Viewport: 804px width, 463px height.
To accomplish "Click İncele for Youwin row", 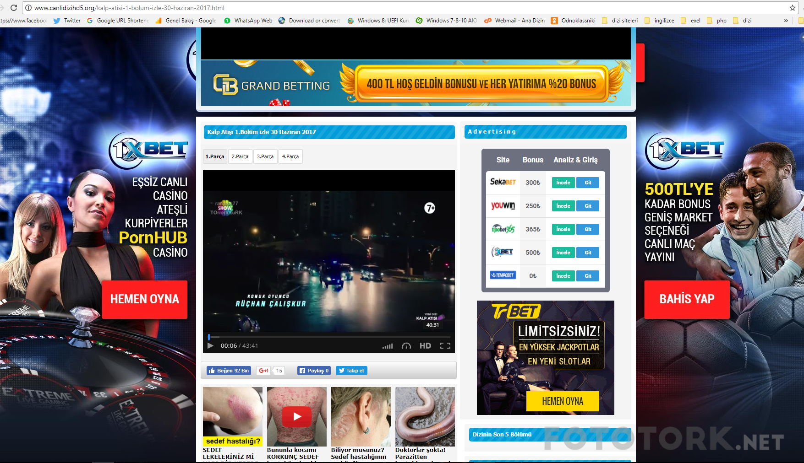I will 563,206.
